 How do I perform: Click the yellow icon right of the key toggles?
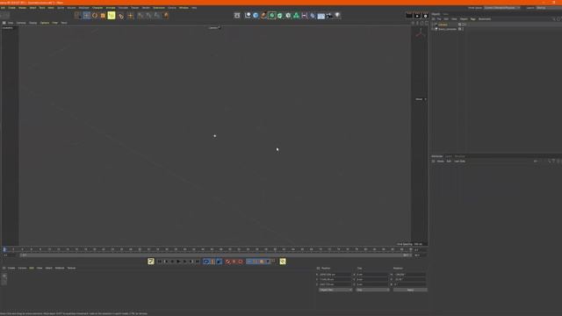[x=283, y=262]
